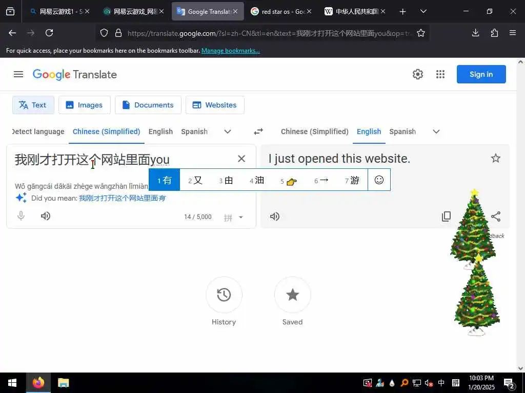Pick IME candidate 3 由
This screenshot has height=393, width=525.
(x=226, y=180)
